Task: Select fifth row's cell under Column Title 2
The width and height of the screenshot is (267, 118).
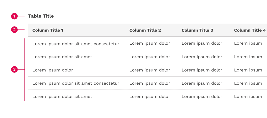Action: (150, 97)
